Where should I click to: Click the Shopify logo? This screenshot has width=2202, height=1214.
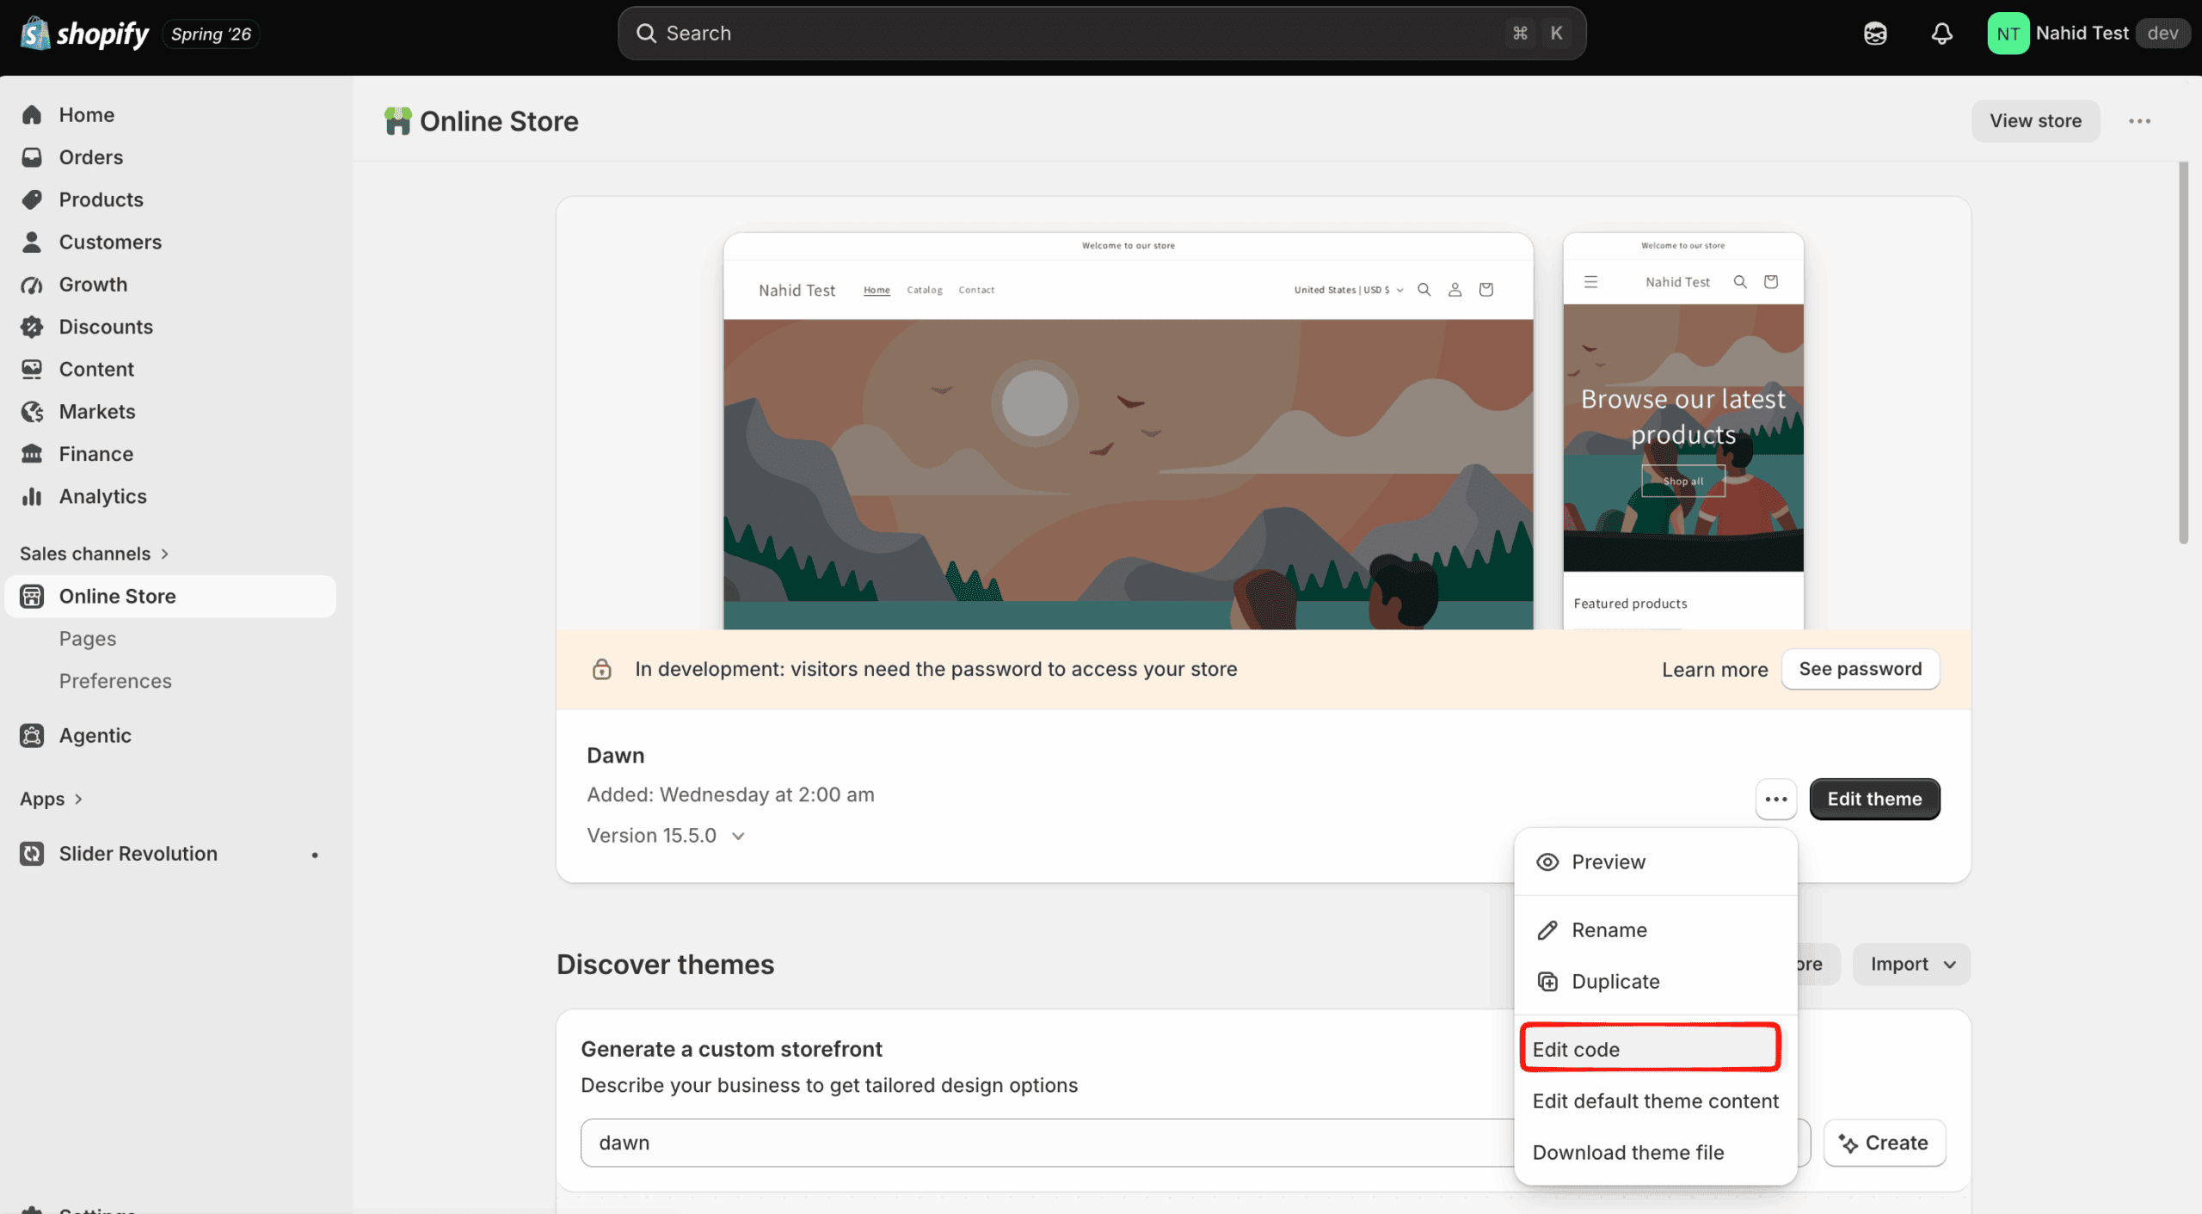84,34
